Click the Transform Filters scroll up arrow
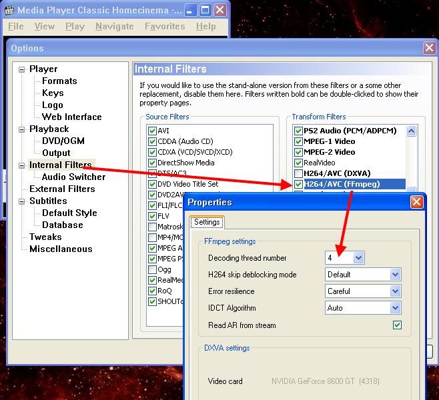439x400 pixels. pyautogui.click(x=411, y=131)
